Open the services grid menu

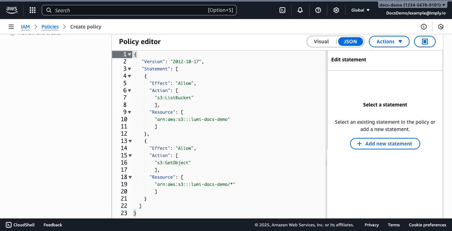[x=33, y=10]
